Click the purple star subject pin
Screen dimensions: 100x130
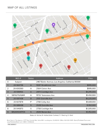pos(54,25)
